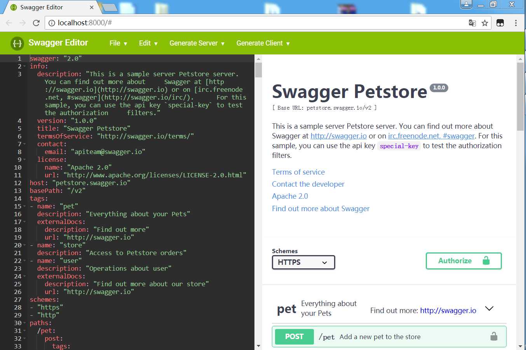Open the File menu
Screen dimensions: 526x350
click(x=118, y=43)
